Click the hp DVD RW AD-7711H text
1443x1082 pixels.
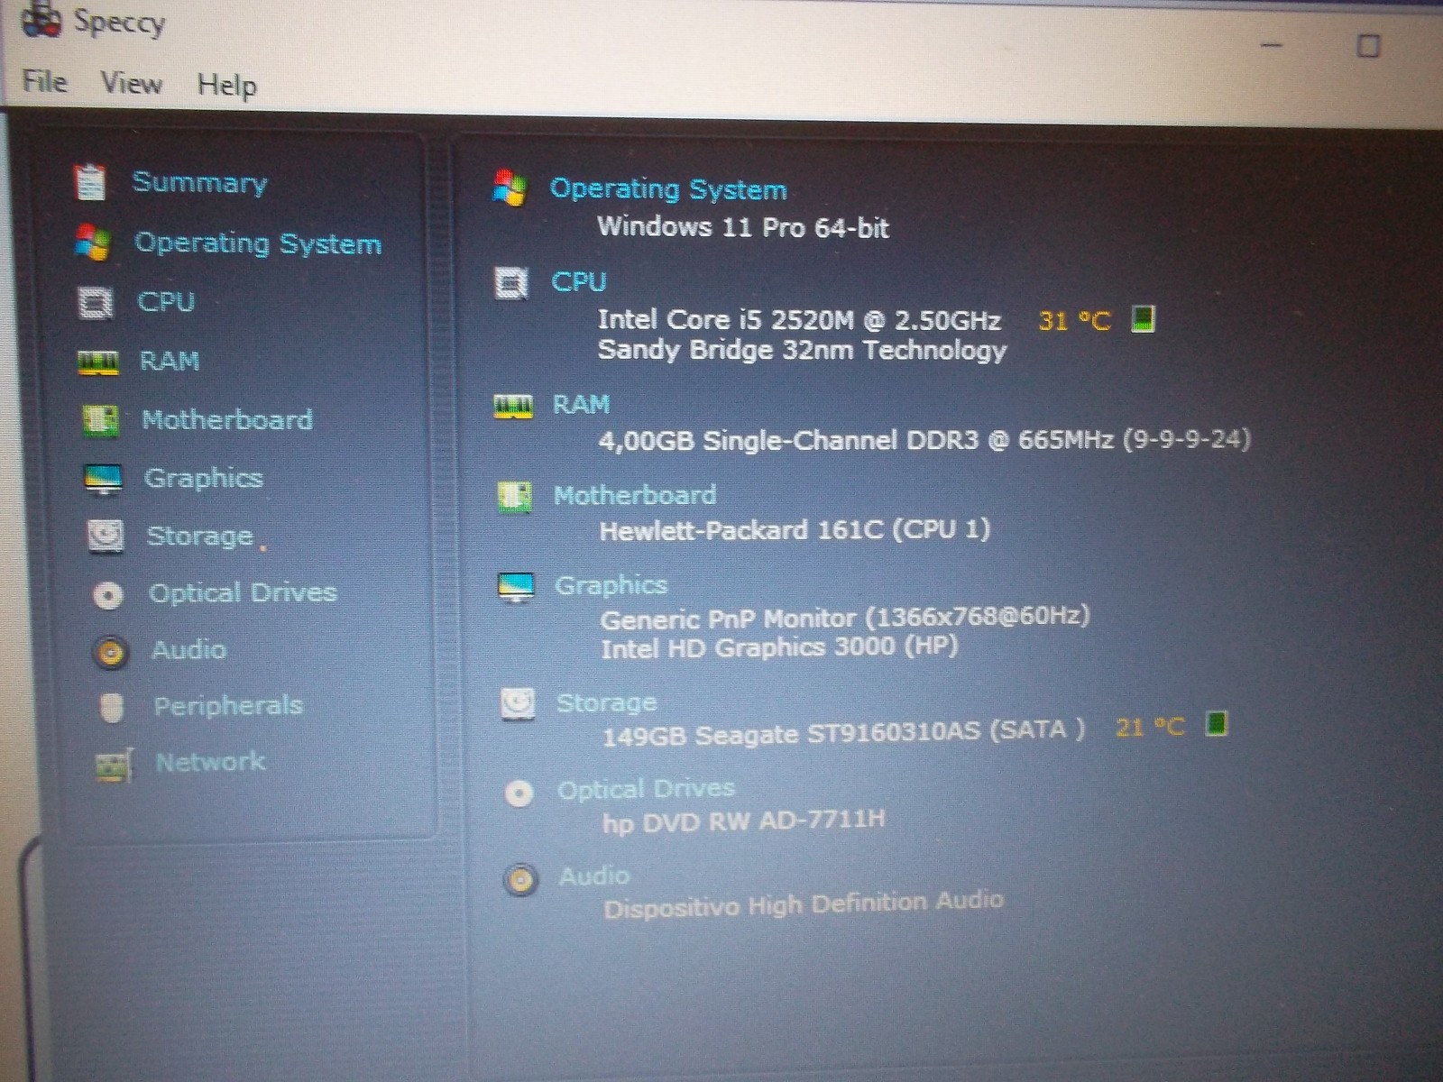pyautogui.click(x=744, y=821)
